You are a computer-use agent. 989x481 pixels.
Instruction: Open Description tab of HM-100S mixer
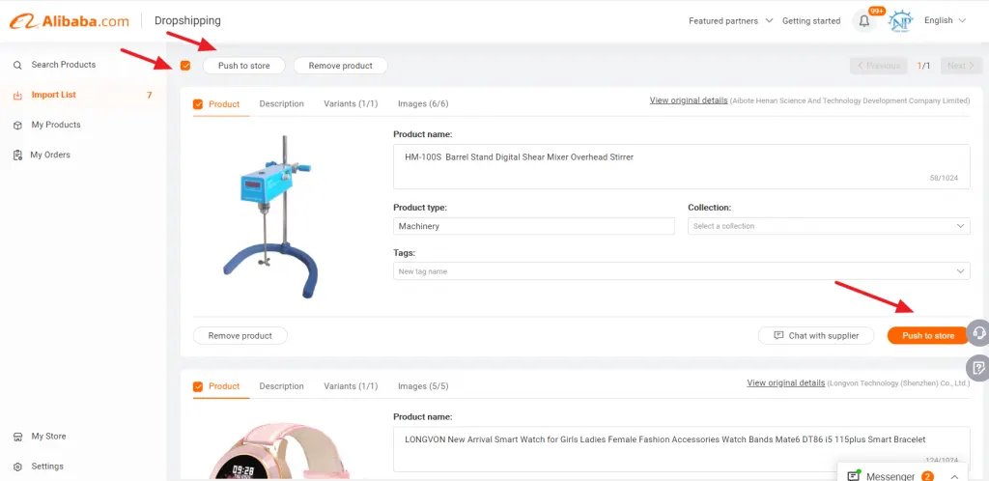pos(281,104)
